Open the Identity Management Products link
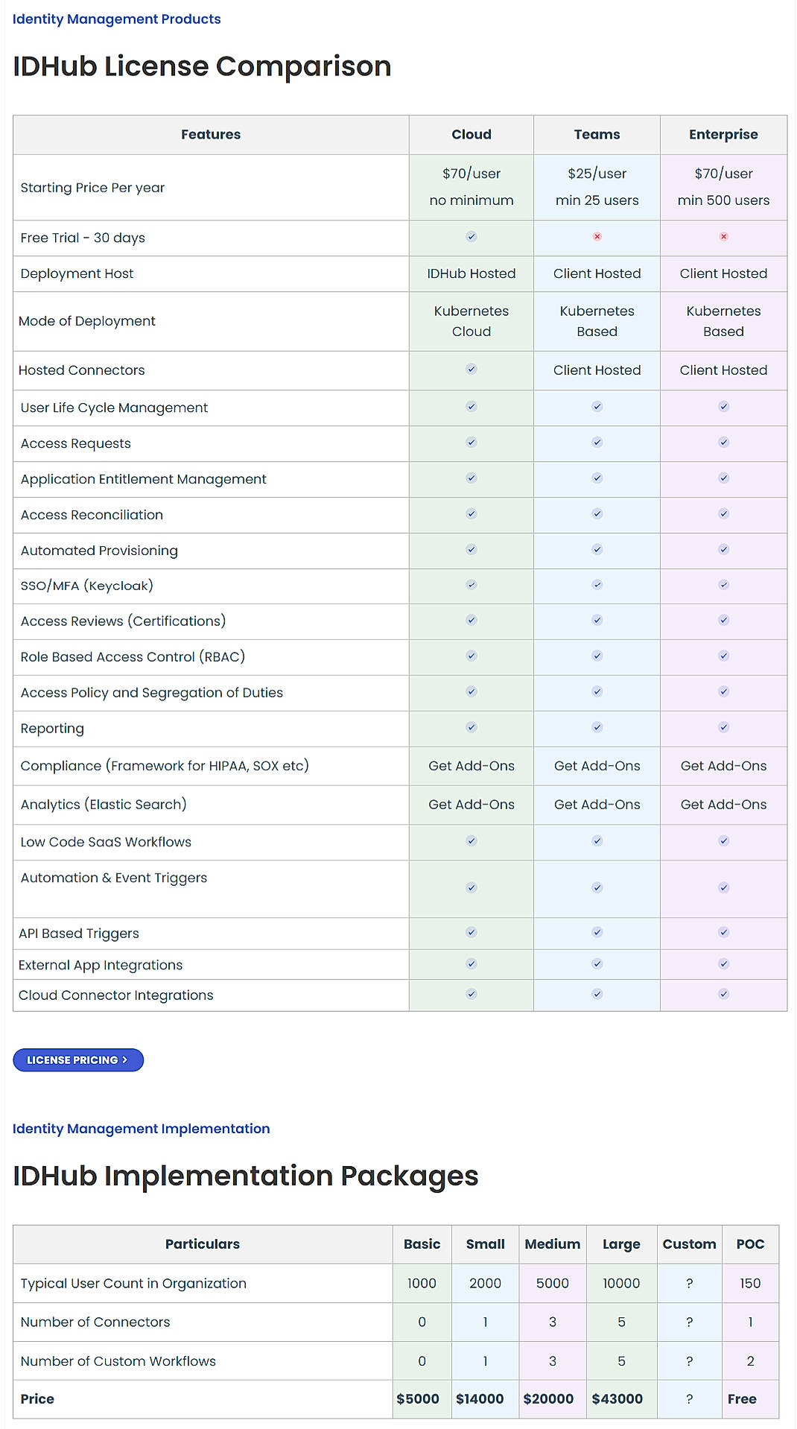Viewport: 797px width, 1429px height. 116,19
